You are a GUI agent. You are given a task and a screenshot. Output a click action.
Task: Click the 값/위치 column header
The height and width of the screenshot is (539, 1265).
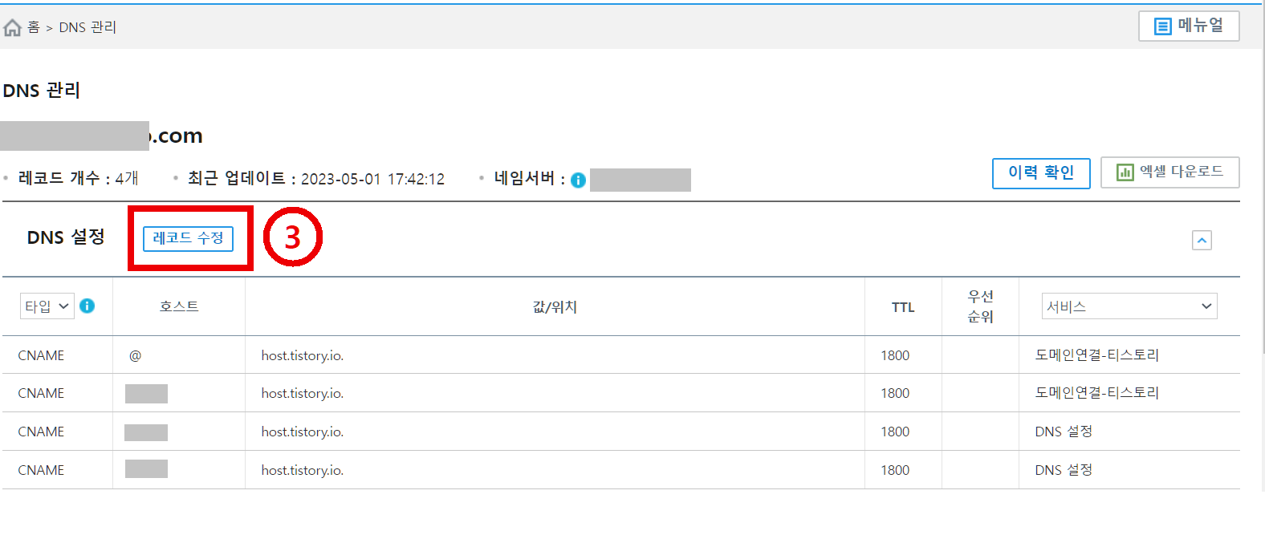pyautogui.click(x=554, y=306)
